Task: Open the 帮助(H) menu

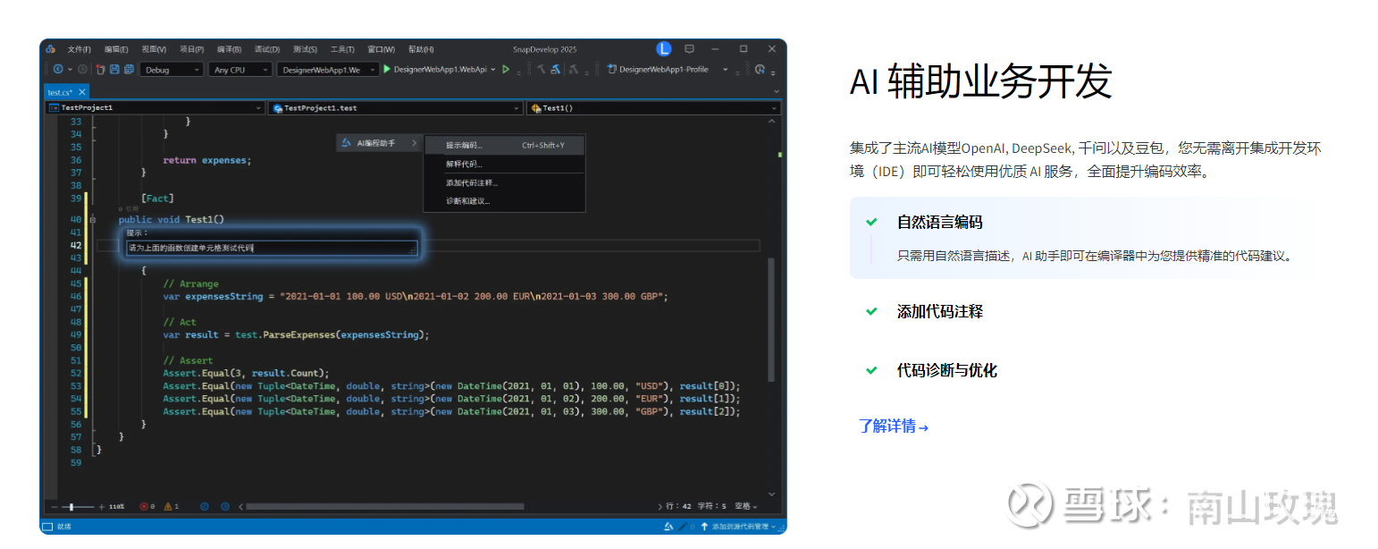Action: tap(421, 49)
